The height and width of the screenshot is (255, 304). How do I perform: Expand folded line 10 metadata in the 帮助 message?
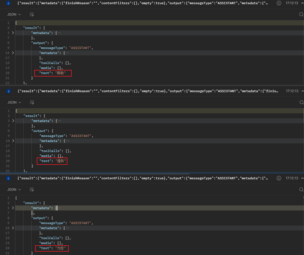pos(13,53)
